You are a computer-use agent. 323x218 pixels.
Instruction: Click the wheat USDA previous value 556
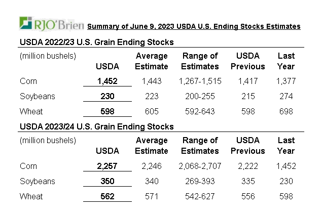[248, 196]
